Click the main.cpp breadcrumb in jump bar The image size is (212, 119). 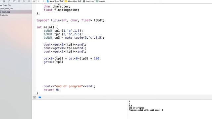point(88,1)
